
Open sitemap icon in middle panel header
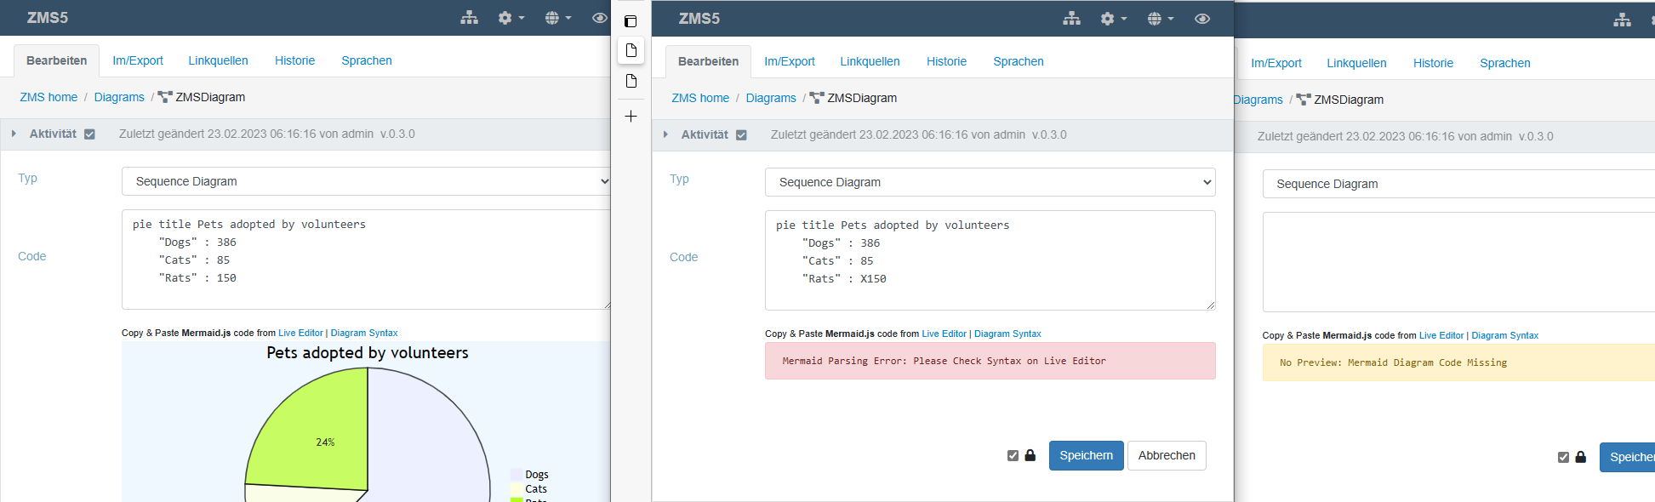1071,19
